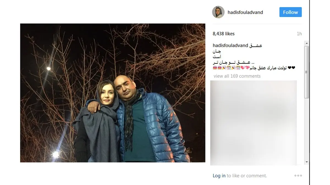Click the scrollbar track below the thumb

click(307, 129)
